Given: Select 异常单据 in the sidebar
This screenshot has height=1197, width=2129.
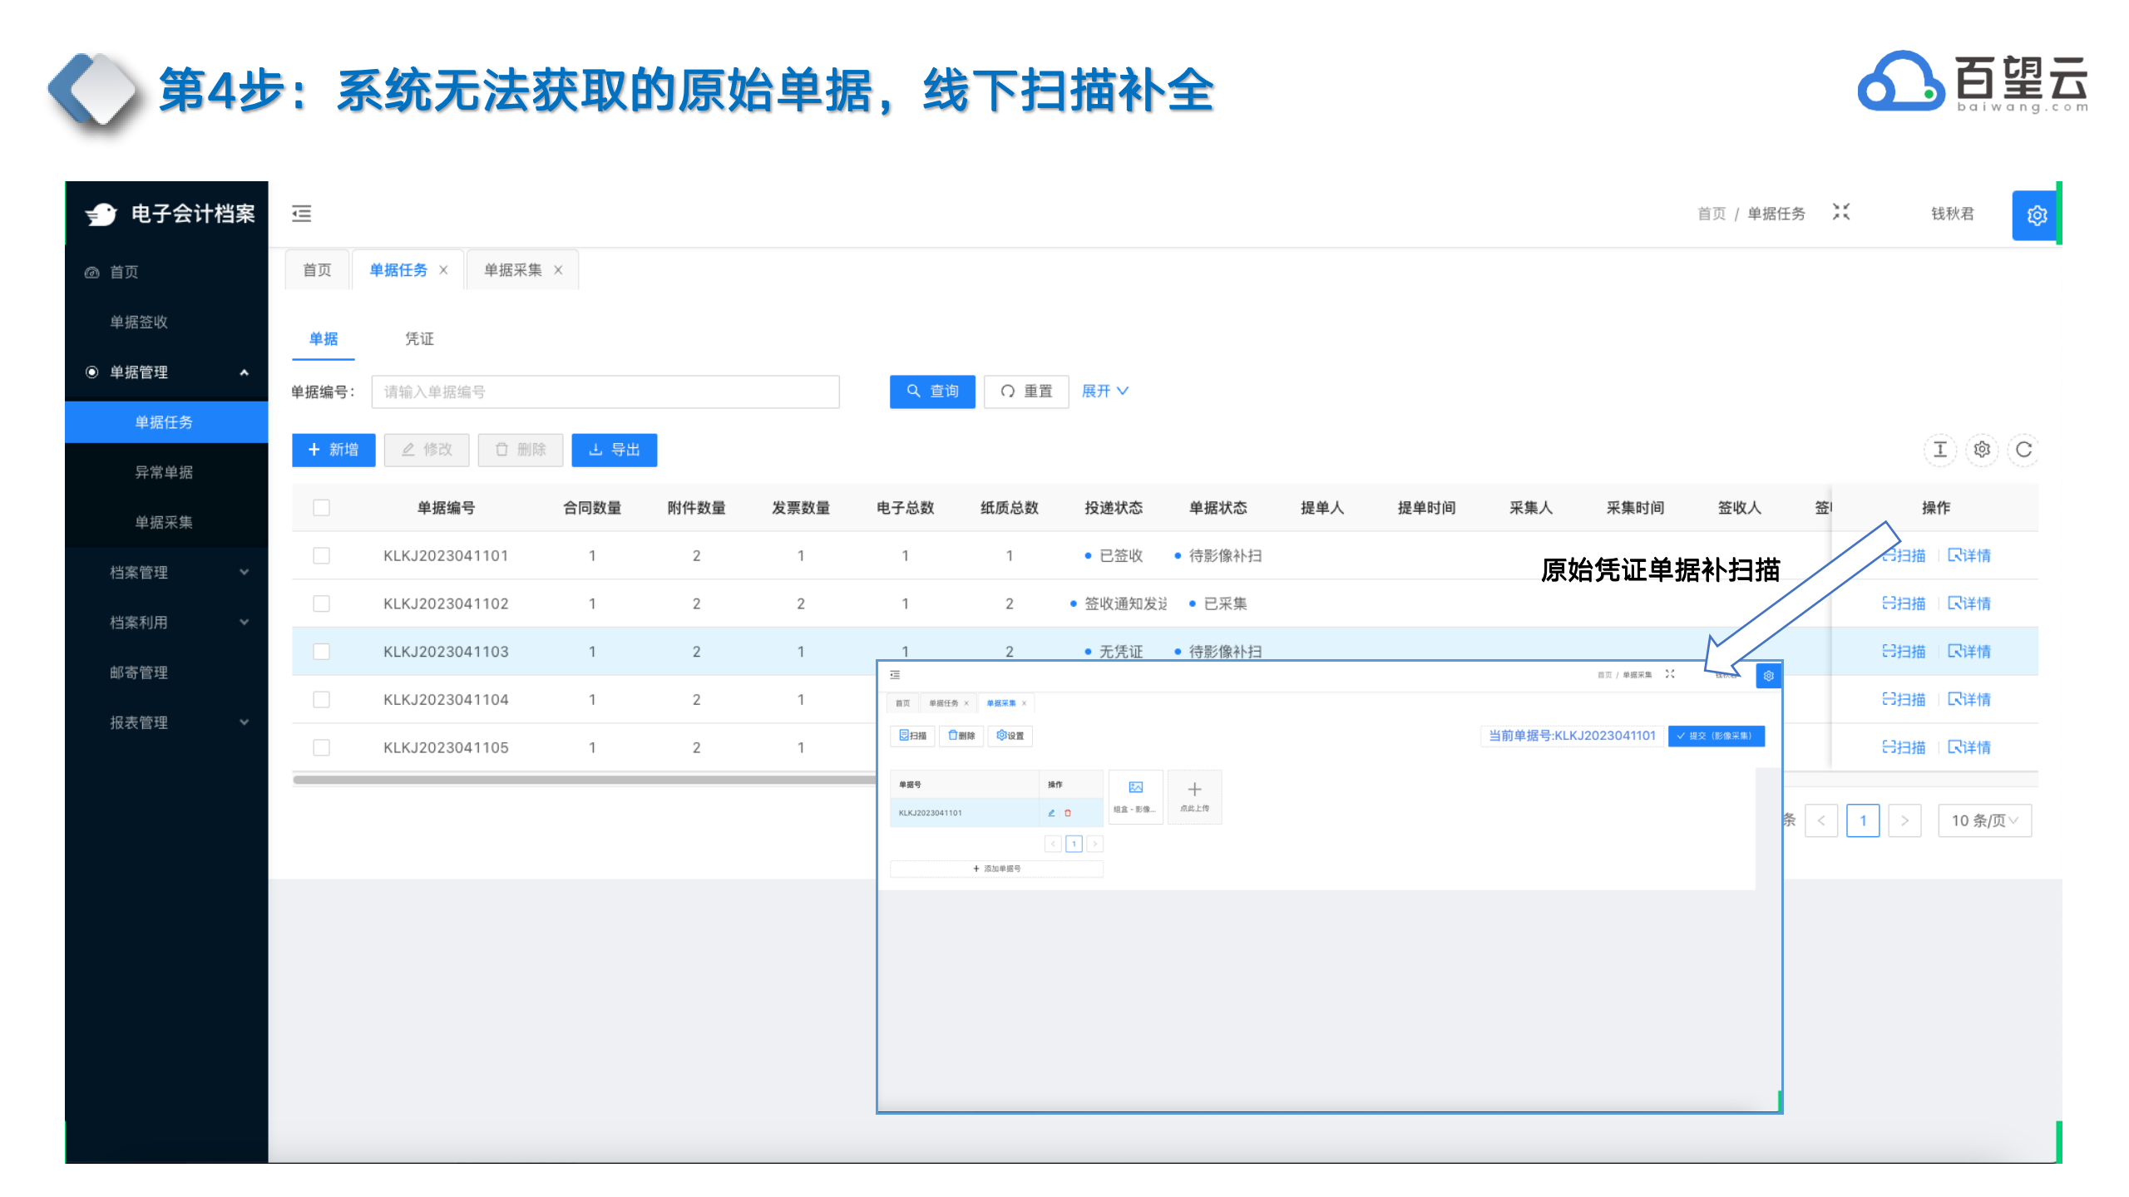Looking at the screenshot, I should (x=164, y=472).
